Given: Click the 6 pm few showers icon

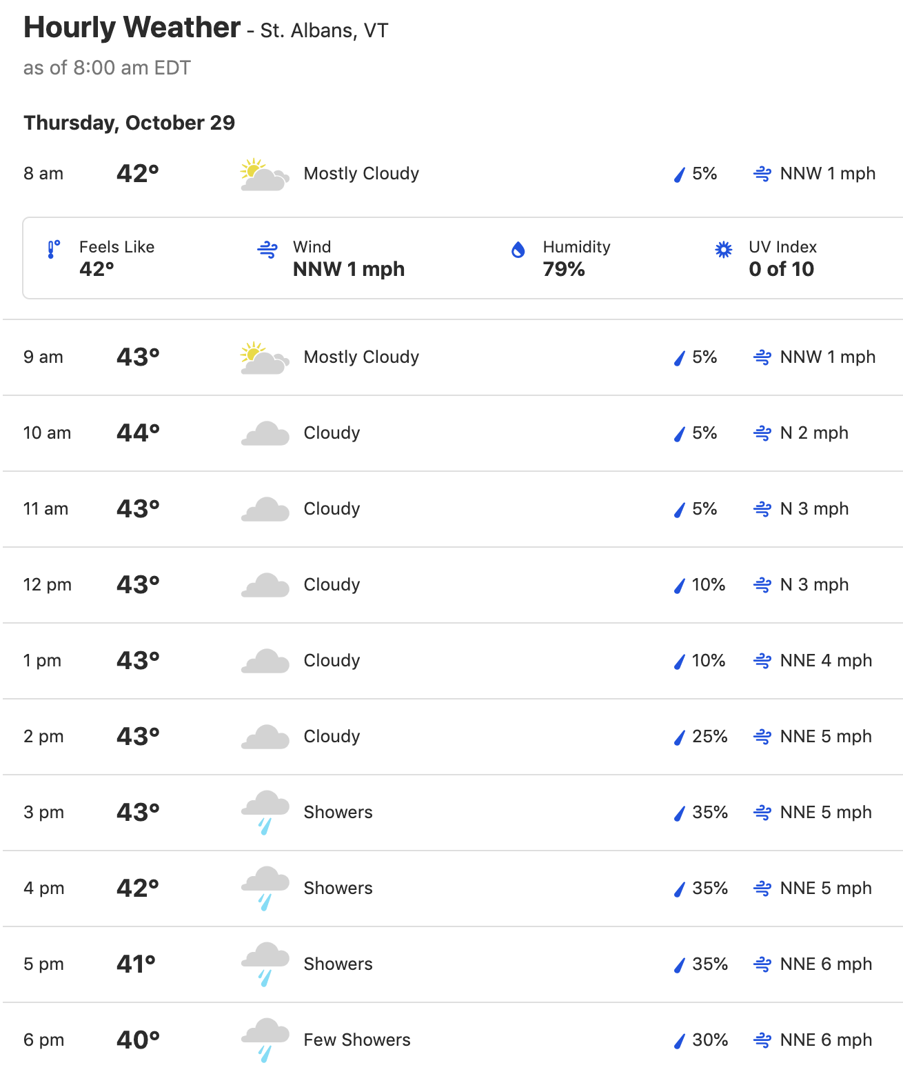Looking at the screenshot, I should pos(265,1040).
